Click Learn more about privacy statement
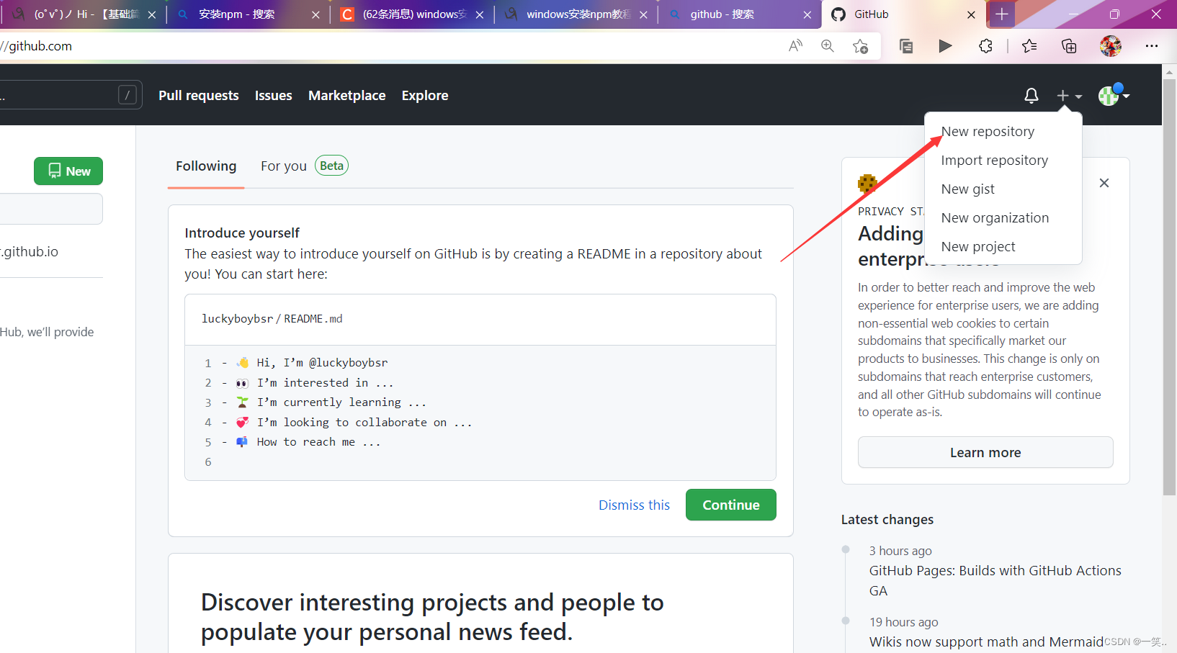The height and width of the screenshot is (653, 1177). pyautogui.click(x=985, y=452)
